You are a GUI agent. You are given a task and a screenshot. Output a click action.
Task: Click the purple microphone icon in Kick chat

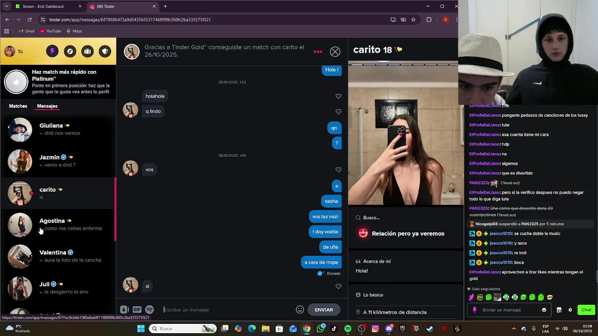(x=475, y=310)
